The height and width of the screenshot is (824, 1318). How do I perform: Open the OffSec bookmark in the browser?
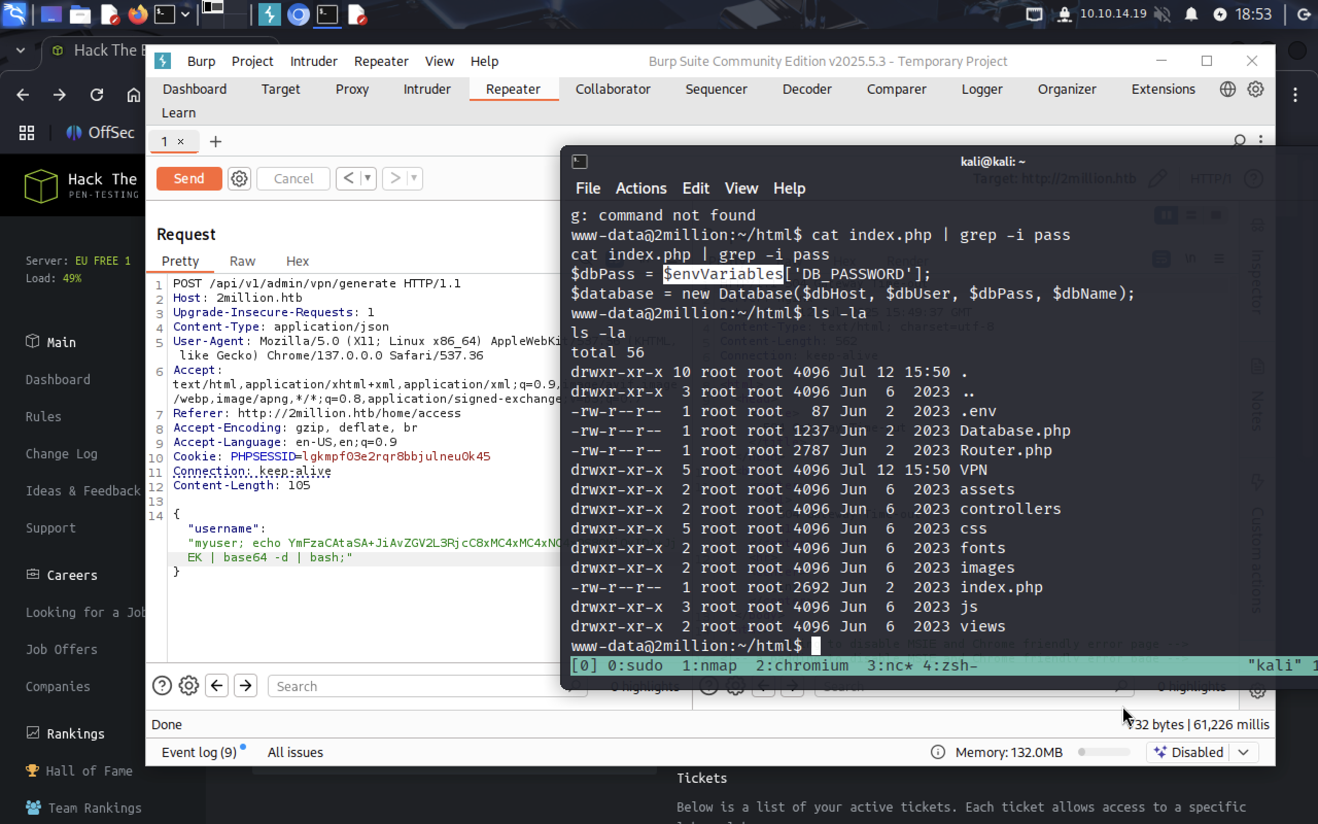[100, 132]
